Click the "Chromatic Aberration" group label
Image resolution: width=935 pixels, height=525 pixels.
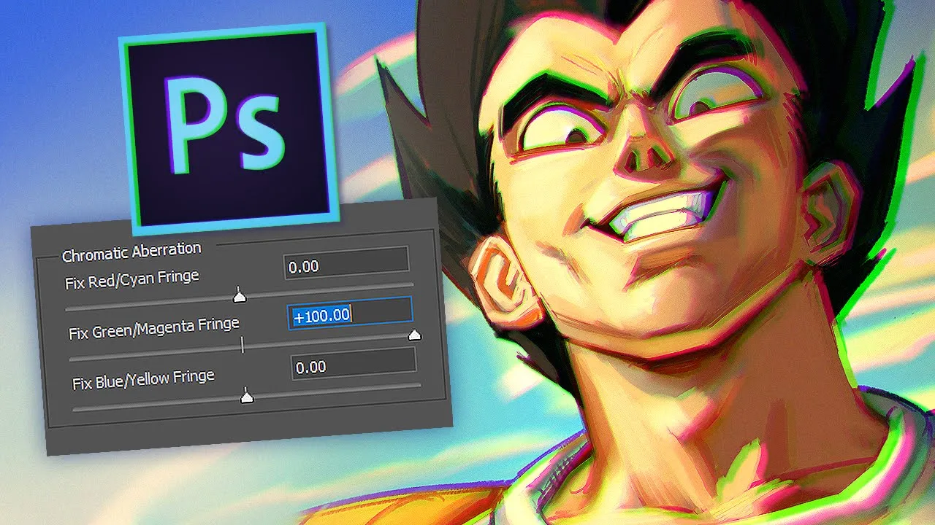[131, 252]
